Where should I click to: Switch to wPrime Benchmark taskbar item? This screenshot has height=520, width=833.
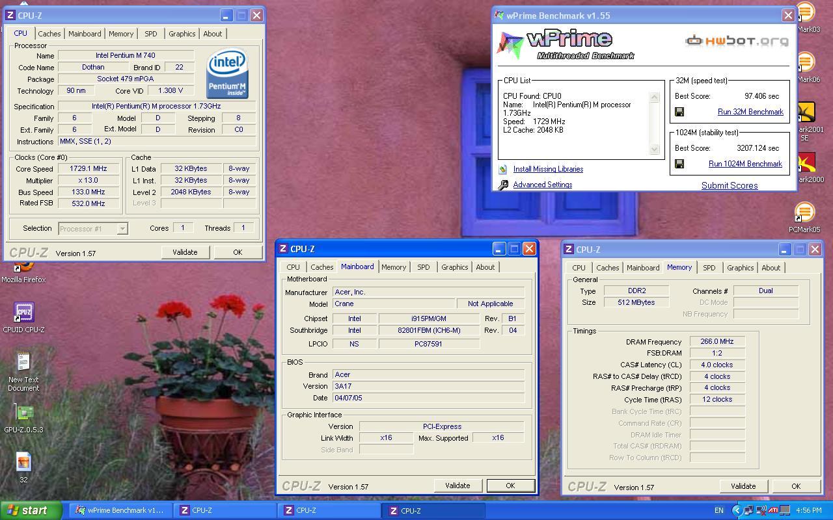coord(120,510)
